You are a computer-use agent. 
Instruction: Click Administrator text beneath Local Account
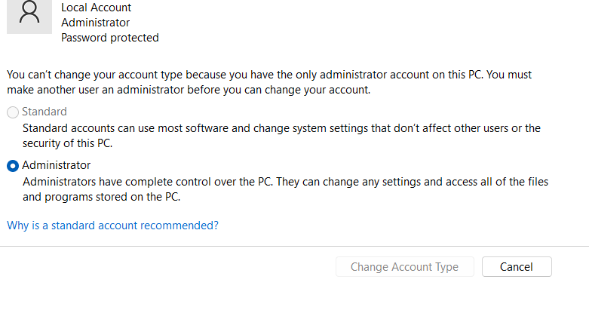(x=96, y=23)
